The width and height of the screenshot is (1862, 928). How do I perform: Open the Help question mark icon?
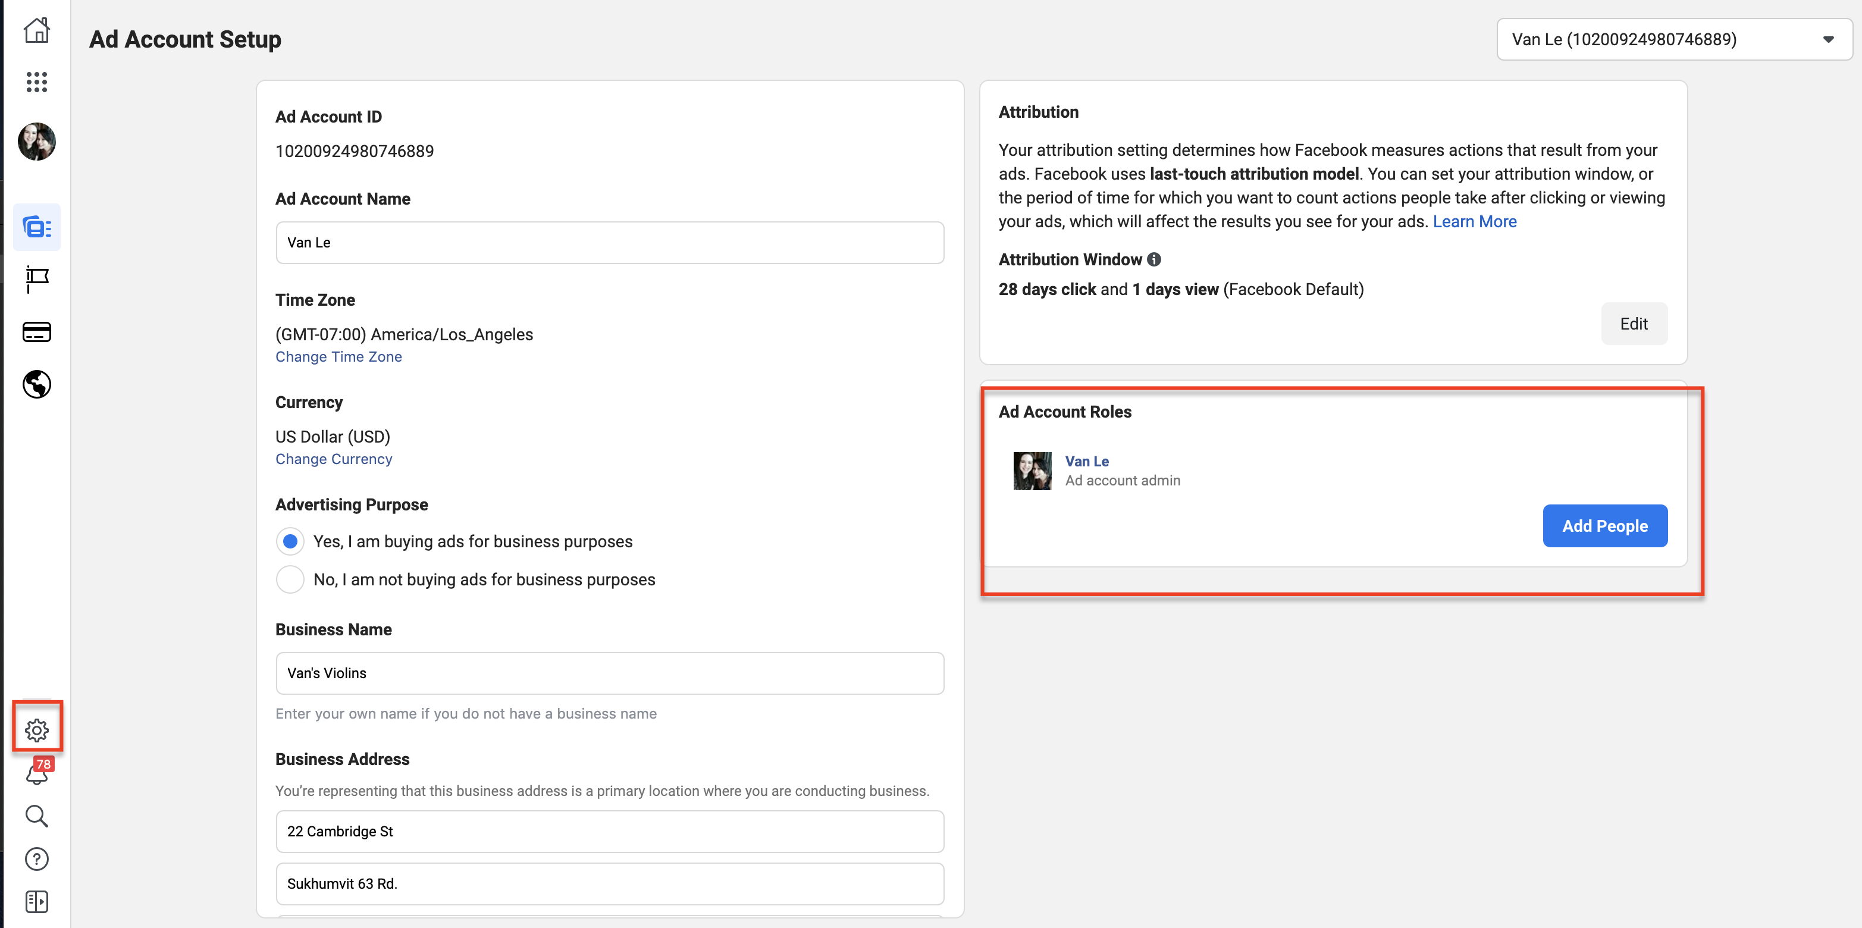coord(37,858)
